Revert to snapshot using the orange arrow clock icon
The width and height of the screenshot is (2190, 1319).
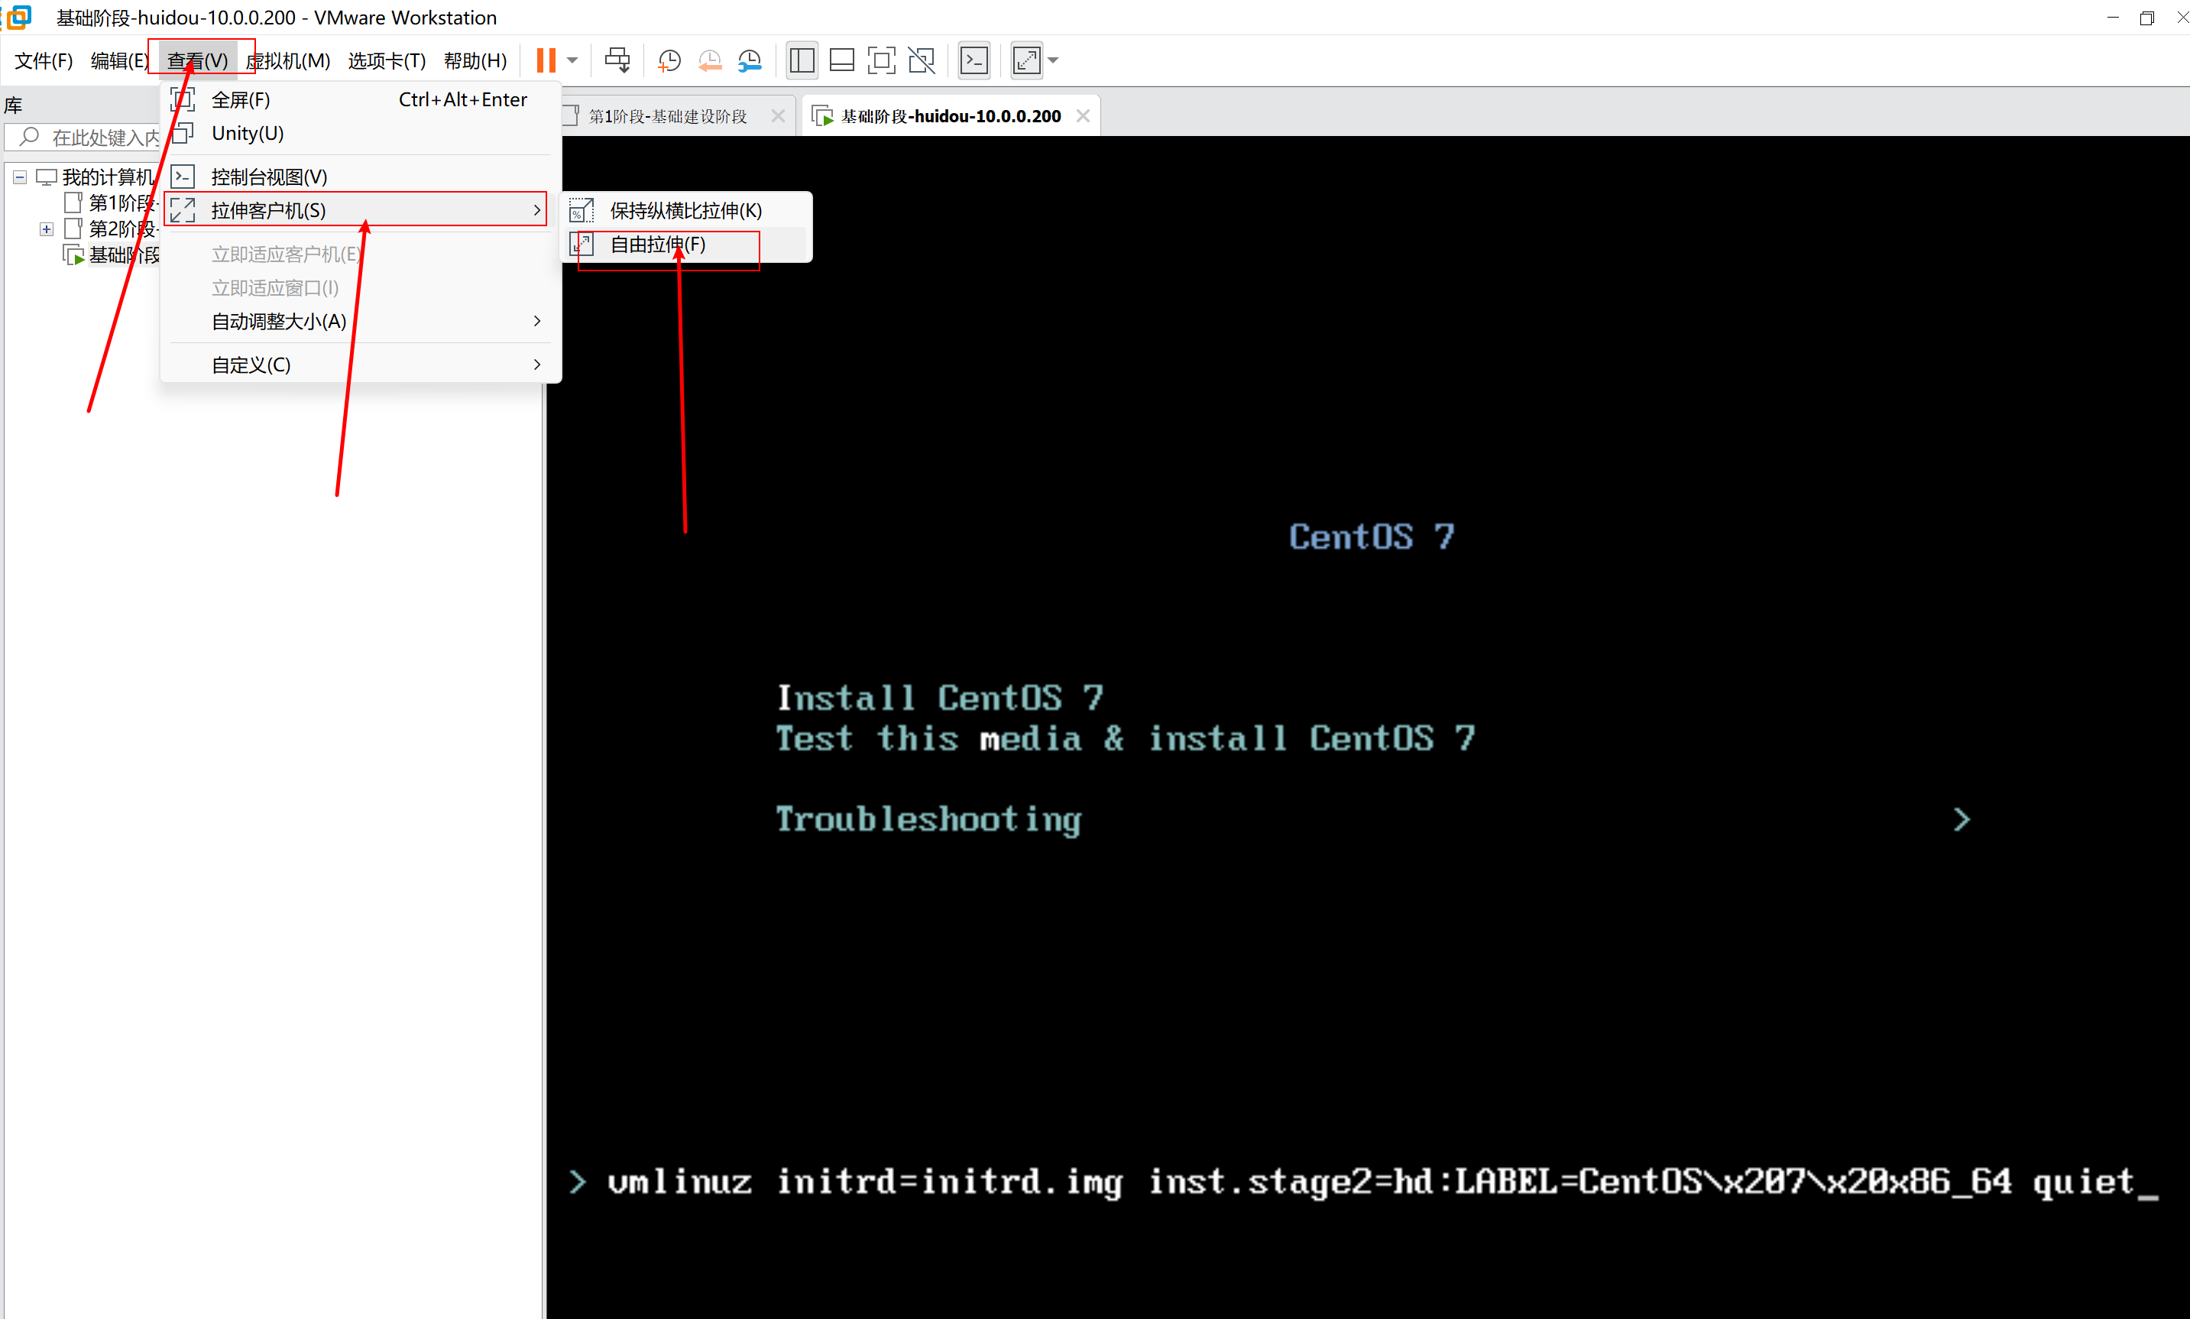click(709, 60)
